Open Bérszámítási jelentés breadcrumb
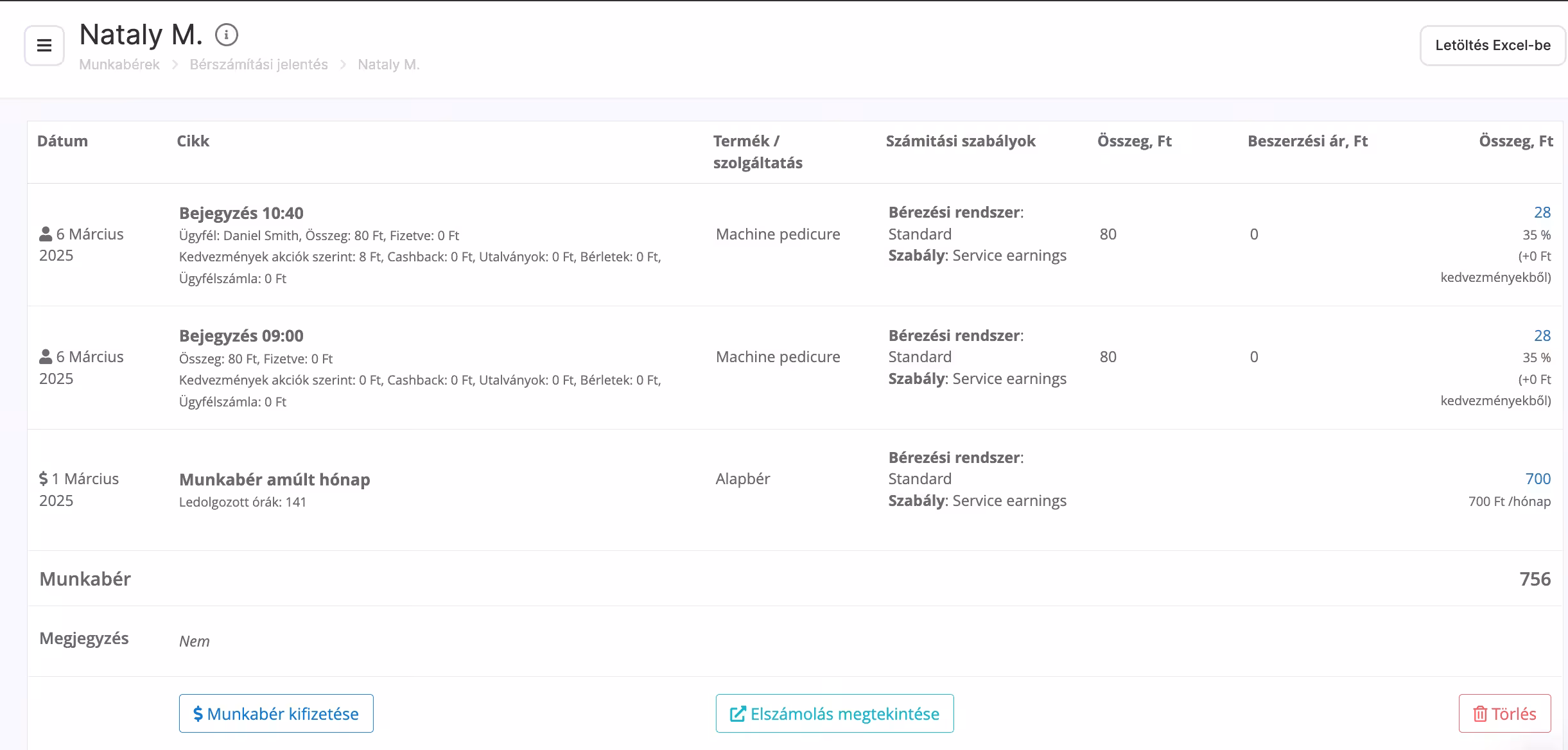This screenshot has width=1568, height=750. point(259,64)
